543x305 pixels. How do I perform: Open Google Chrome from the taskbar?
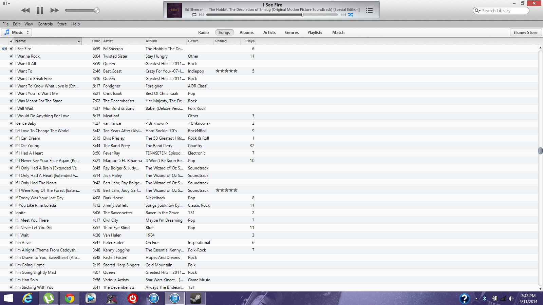[x=69, y=298]
